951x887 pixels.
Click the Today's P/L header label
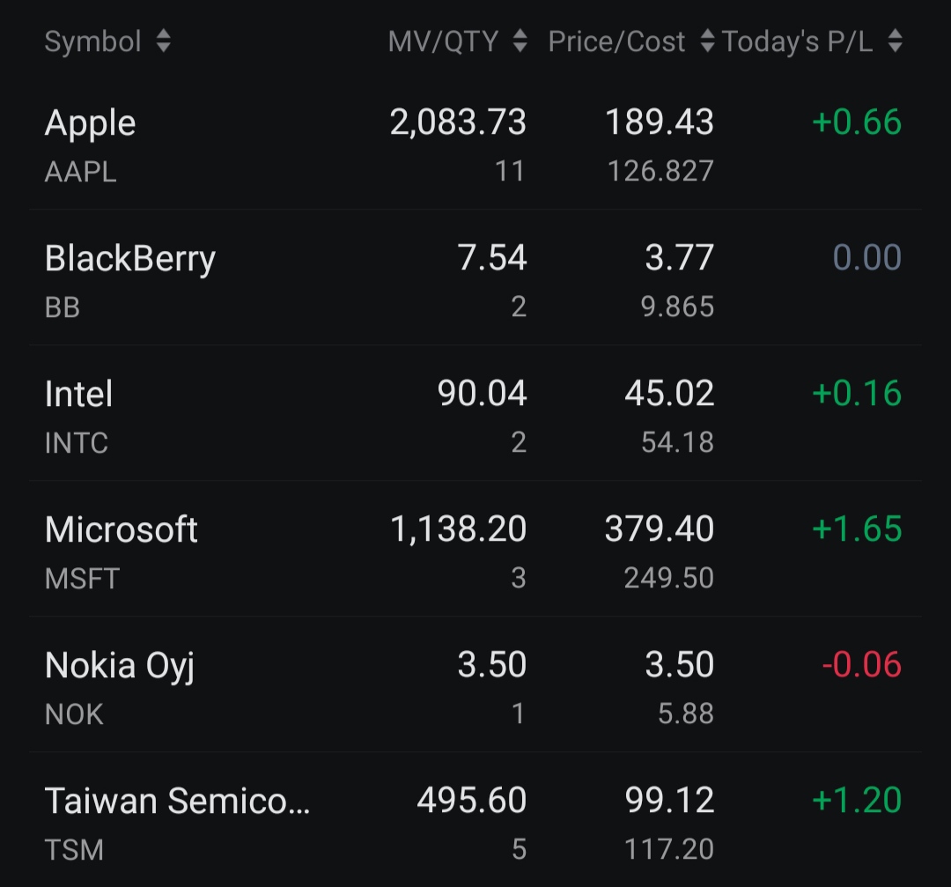point(798,42)
